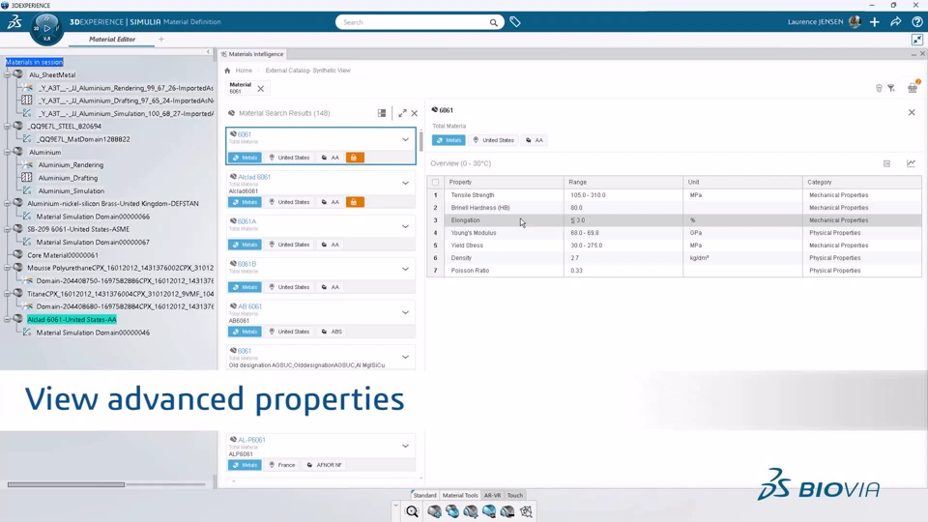Screen dimensions: 928x522
Task: Select the Standard toolbar tab
Action: point(424,495)
